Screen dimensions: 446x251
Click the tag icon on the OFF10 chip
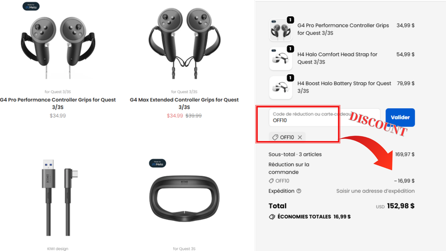[x=275, y=137]
